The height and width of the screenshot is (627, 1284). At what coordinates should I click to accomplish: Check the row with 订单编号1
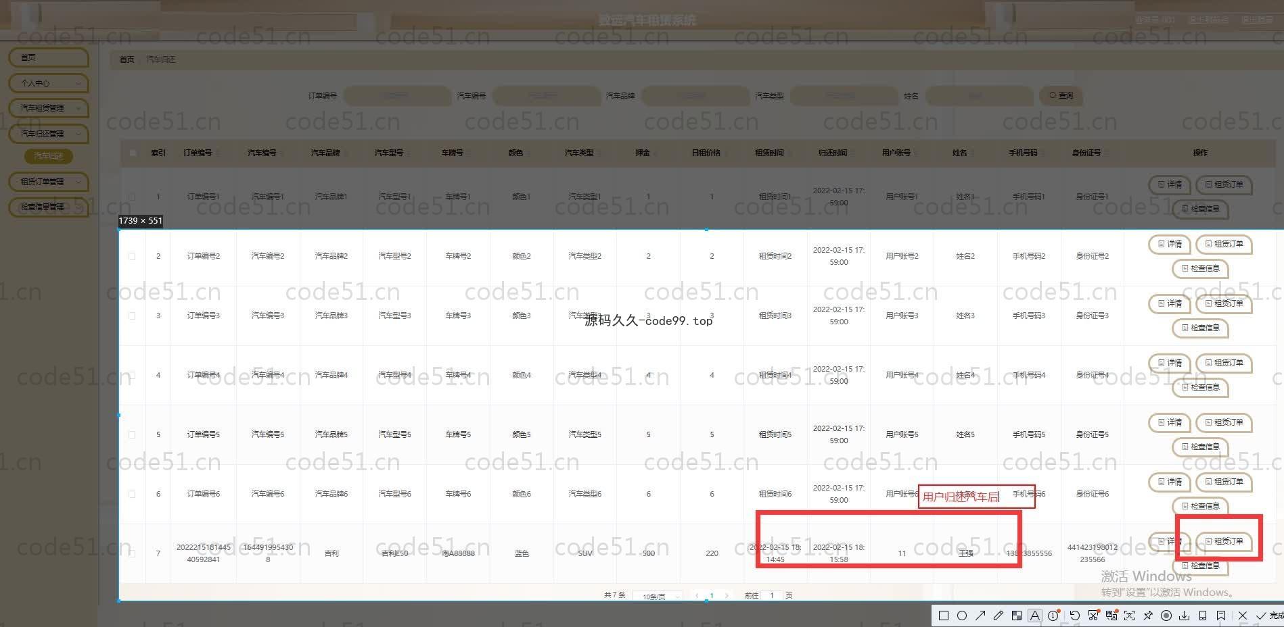[132, 197]
